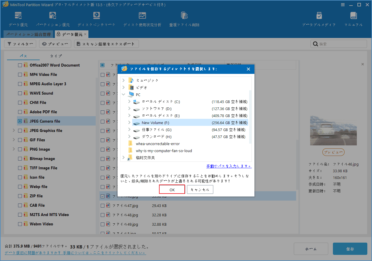Open the duplicate file remover

tap(184, 18)
